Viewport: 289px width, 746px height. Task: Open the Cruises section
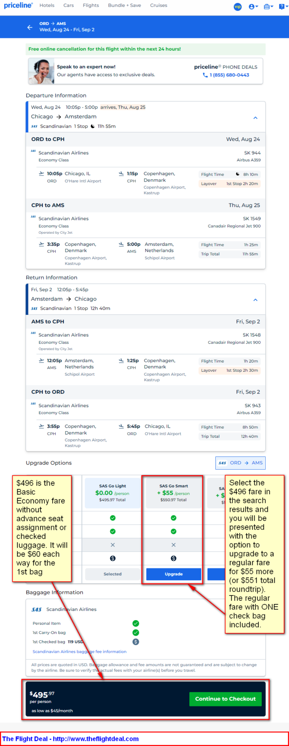tap(158, 6)
